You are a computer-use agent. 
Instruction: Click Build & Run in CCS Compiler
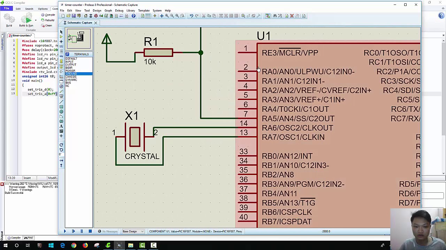pyautogui.click(x=26, y=20)
